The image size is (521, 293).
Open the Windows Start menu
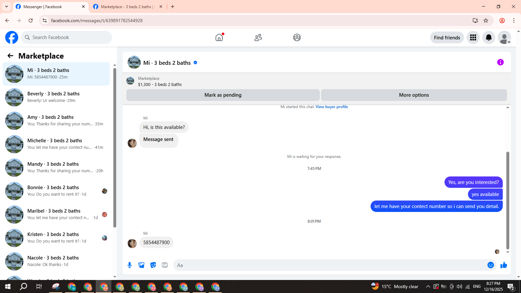(x=8, y=286)
